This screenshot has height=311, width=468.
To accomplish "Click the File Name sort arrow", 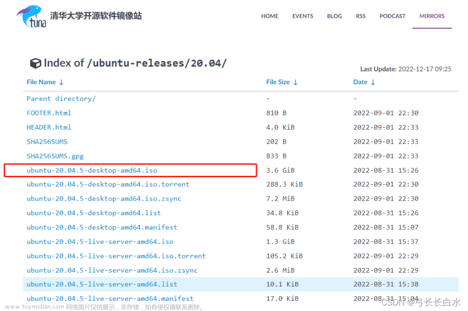I will pyautogui.click(x=61, y=82).
